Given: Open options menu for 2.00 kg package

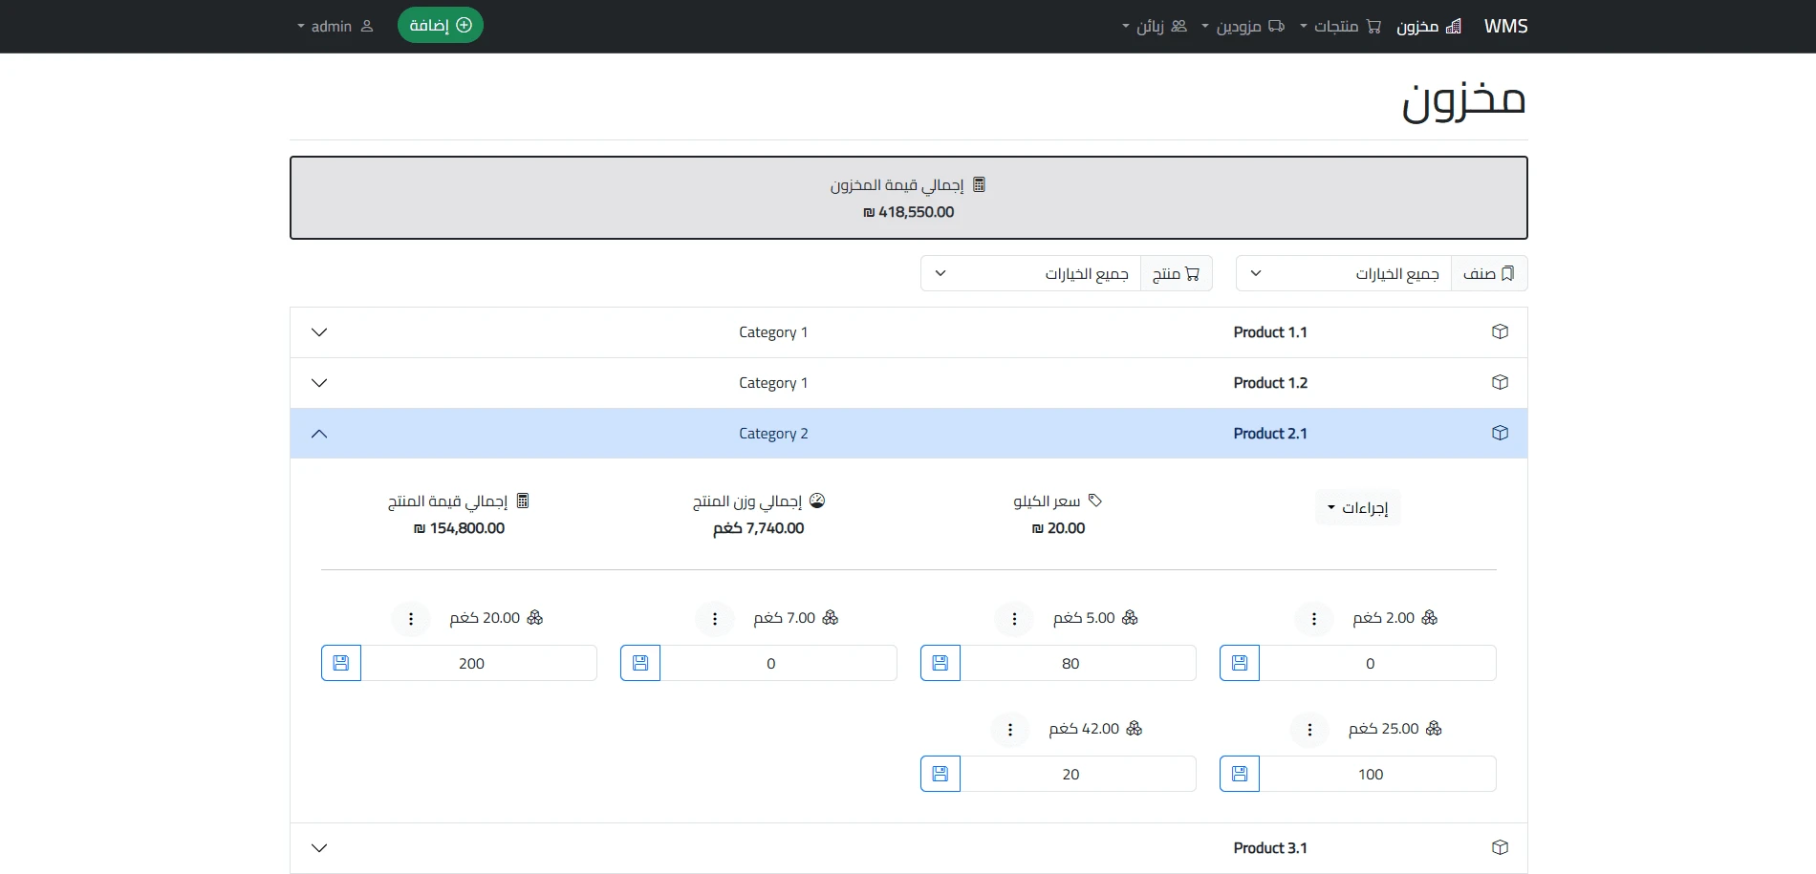Looking at the screenshot, I should (1314, 619).
